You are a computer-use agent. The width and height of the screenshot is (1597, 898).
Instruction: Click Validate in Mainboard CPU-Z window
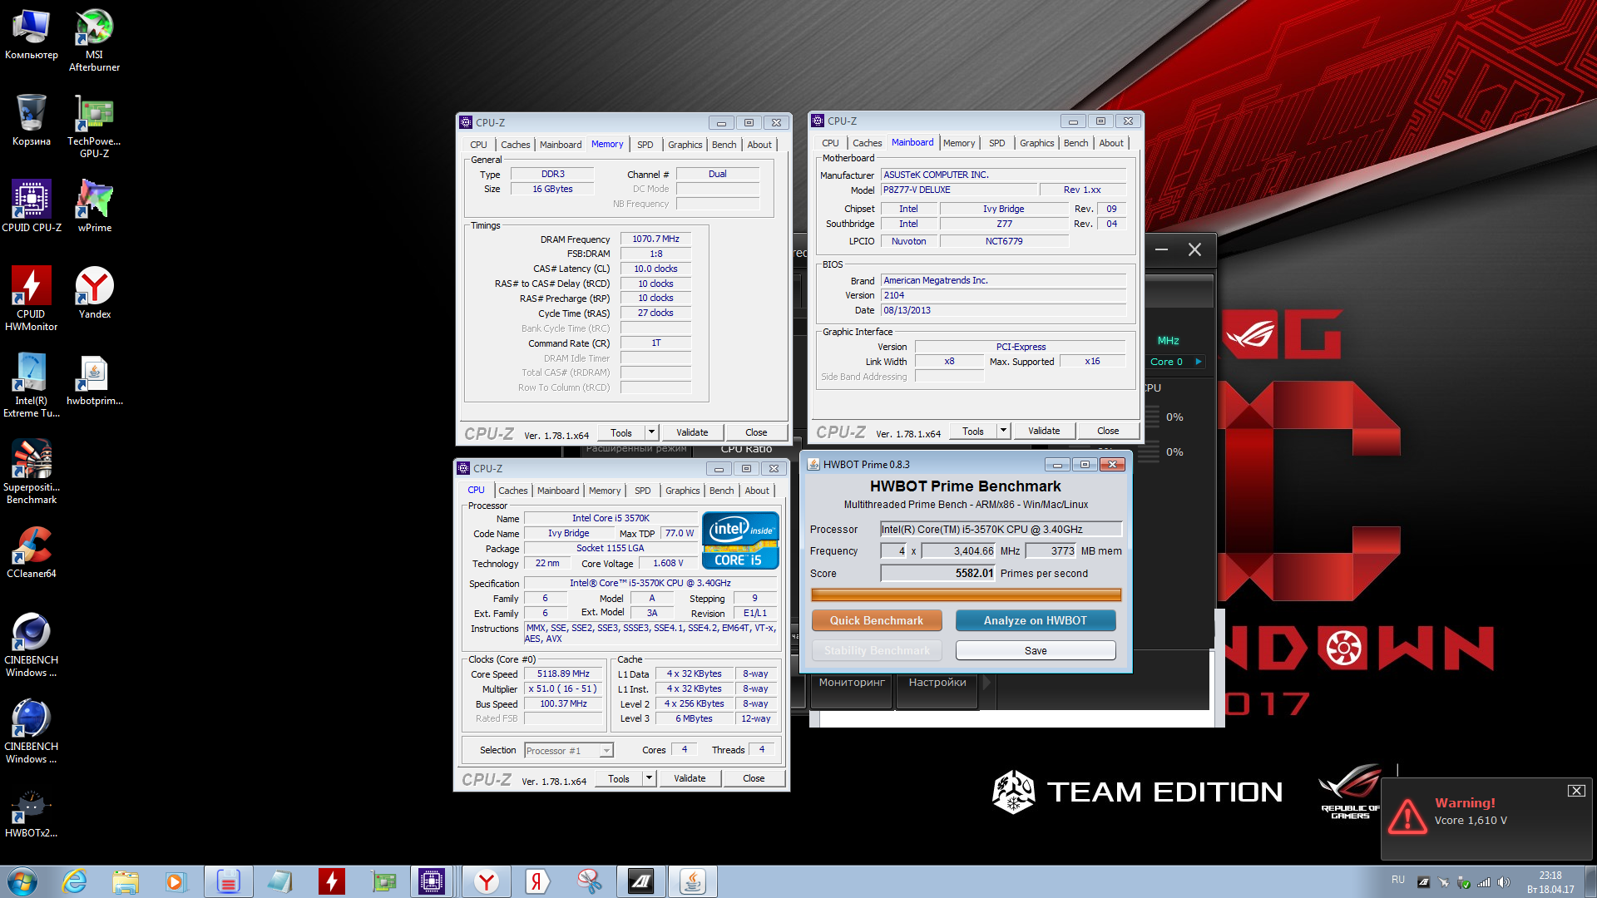pos(1044,431)
